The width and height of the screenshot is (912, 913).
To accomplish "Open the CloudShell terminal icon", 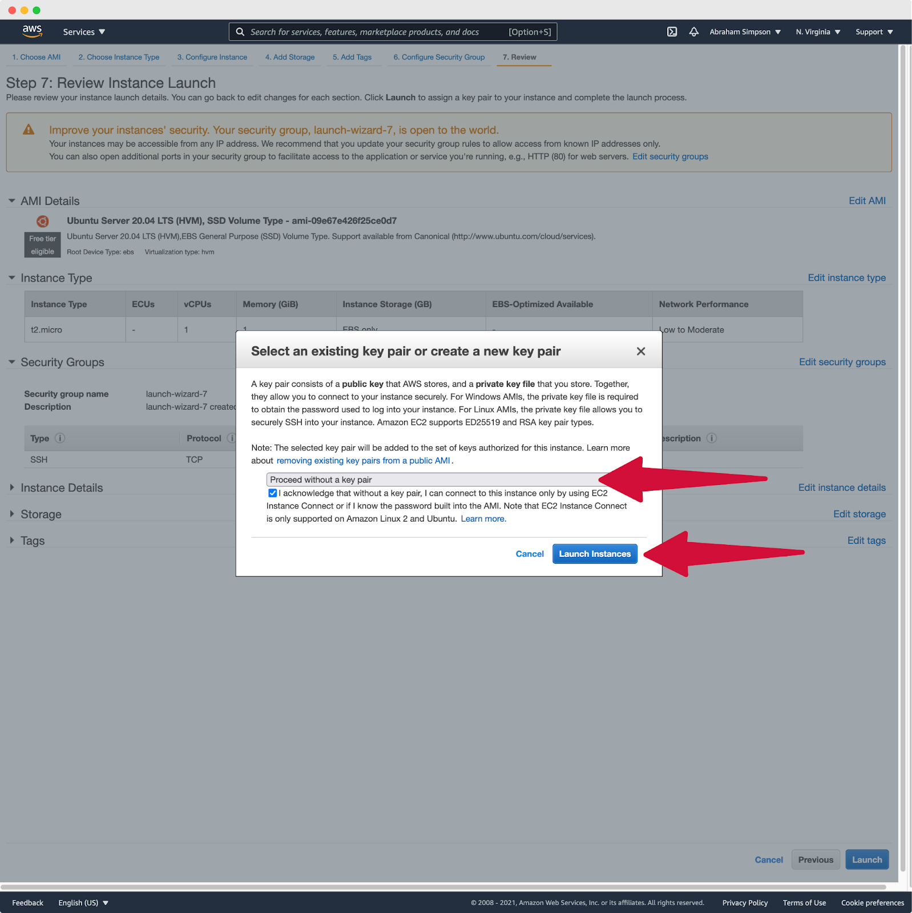I will [672, 32].
